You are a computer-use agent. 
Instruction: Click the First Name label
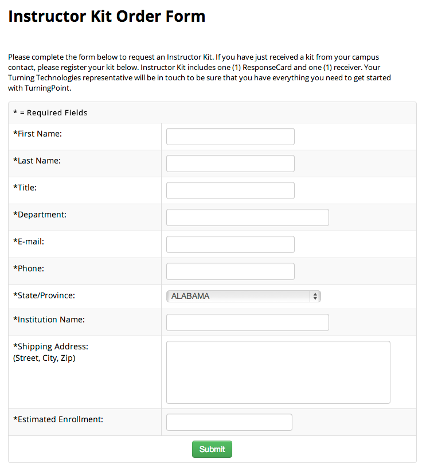coord(36,133)
